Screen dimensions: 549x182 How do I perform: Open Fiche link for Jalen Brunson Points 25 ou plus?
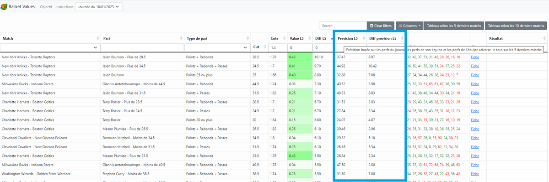click(475, 75)
